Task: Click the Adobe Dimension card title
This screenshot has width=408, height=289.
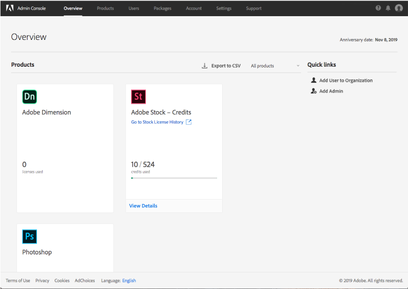Action: click(47, 112)
